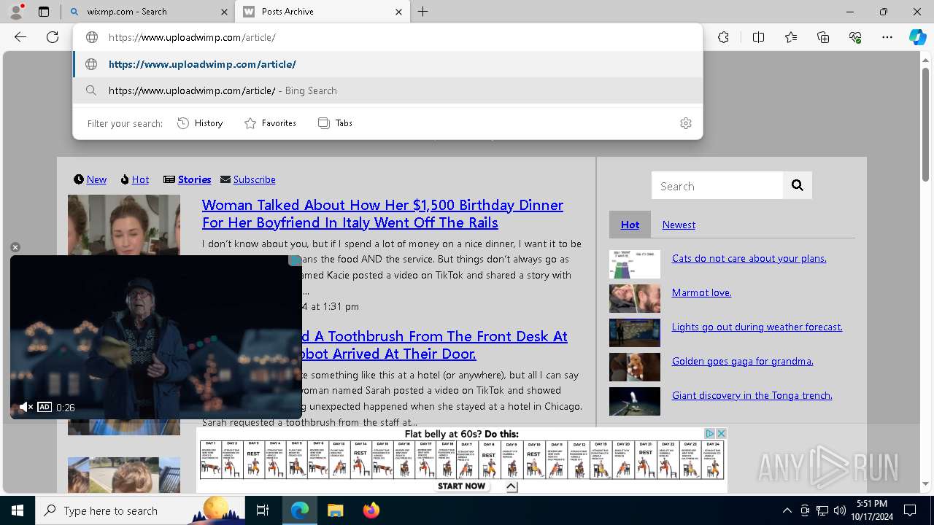Open the volume control in tray
934x525 pixels.
click(840, 510)
